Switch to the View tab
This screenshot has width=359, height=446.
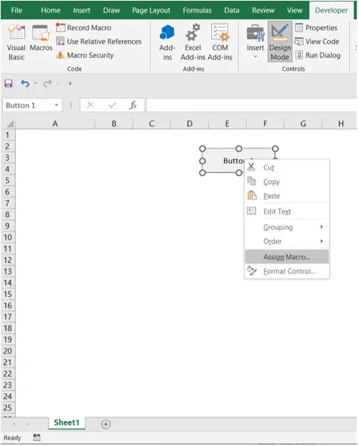click(295, 11)
